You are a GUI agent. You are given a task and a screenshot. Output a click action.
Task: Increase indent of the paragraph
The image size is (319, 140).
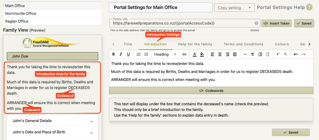260,54
